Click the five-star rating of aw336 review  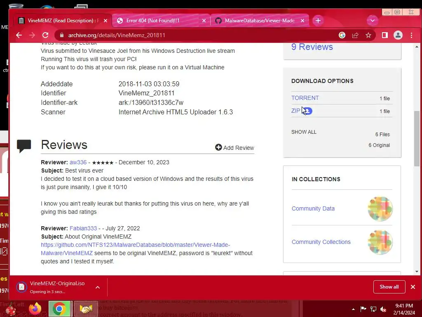pyautogui.click(x=103, y=163)
